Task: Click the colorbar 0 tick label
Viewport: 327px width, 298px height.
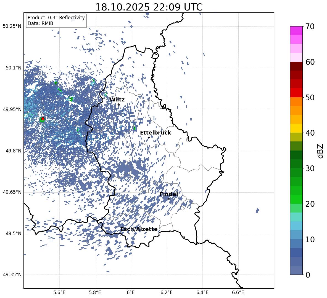Action: (308, 275)
